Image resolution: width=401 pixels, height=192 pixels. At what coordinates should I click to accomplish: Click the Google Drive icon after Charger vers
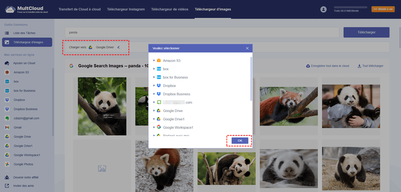tap(90, 47)
